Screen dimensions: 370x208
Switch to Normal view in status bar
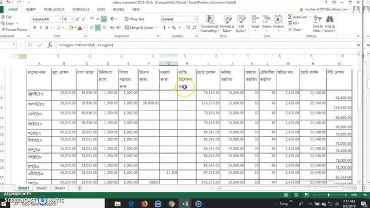tap(286, 195)
